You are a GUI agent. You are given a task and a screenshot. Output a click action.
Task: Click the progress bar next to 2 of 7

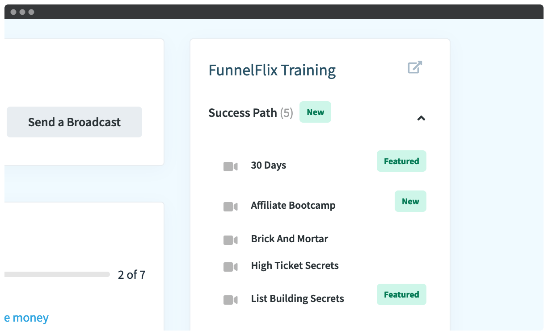click(x=57, y=274)
